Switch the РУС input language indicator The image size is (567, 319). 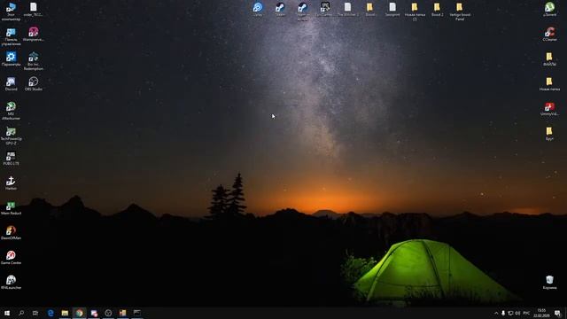pyautogui.click(x=526, y=313)
